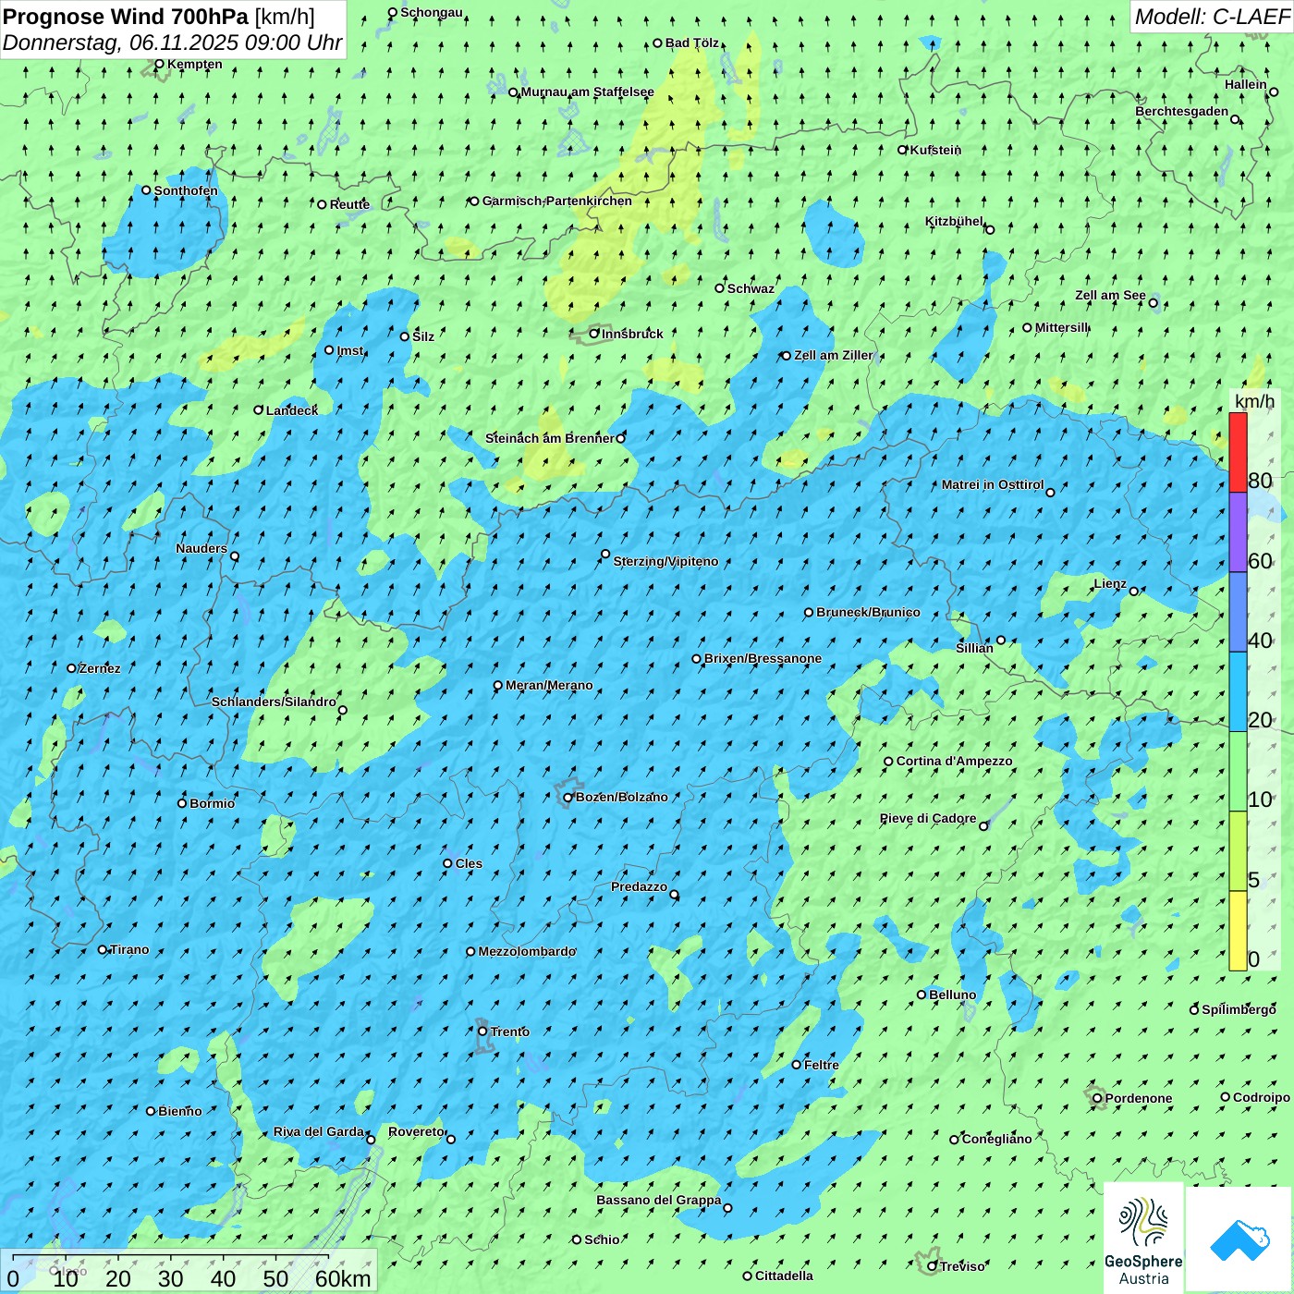
Task: Click the 'Codroipo' label
Action: 1262,1097
